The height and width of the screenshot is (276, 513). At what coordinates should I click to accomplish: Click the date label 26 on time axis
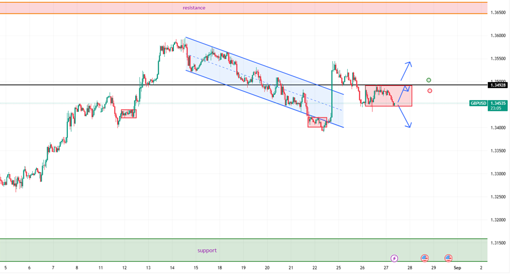point(362,268)
